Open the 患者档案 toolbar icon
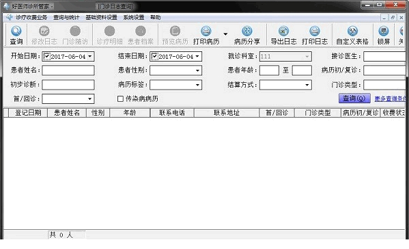The height and width of the screenshot is (249, 409). (x=141, y=31)
